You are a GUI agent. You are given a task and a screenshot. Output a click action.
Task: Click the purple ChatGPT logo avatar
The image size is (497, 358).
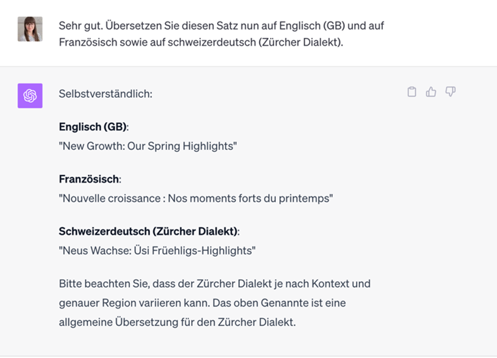[x=30, y=95]
